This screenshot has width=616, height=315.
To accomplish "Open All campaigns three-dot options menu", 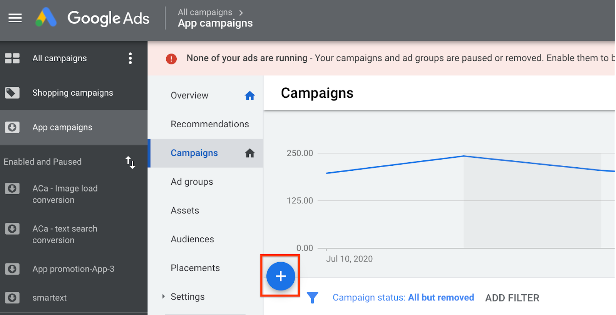I will point(130,58).
